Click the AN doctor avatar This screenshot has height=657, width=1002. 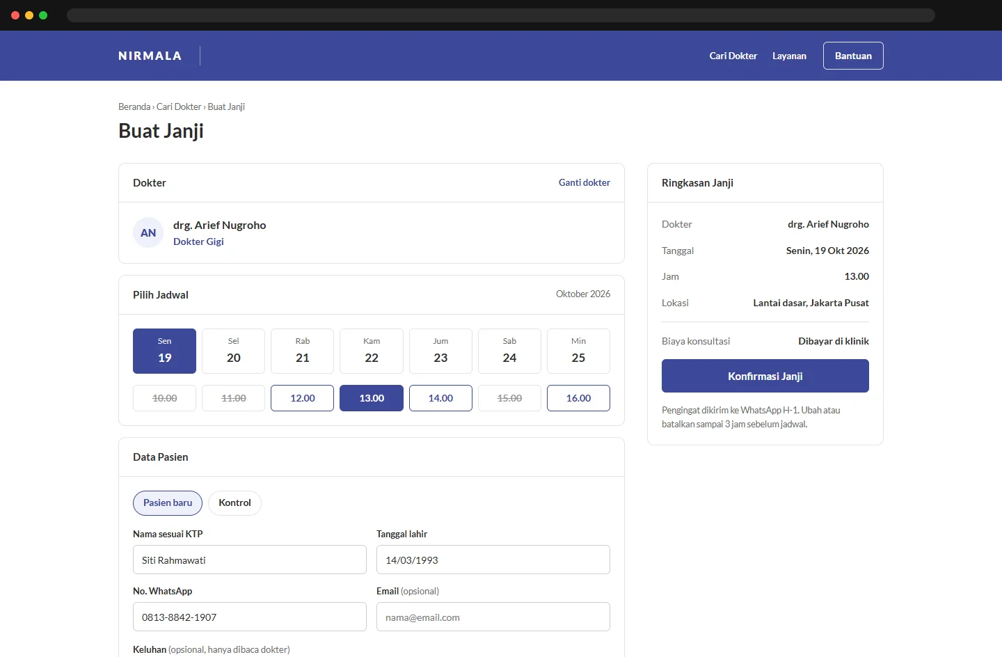click(x=148, y=232)
